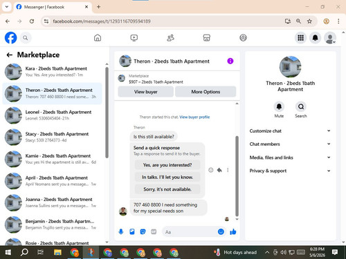
Task: Open the account profile avatar menu
Action: [x=330, y=38]
